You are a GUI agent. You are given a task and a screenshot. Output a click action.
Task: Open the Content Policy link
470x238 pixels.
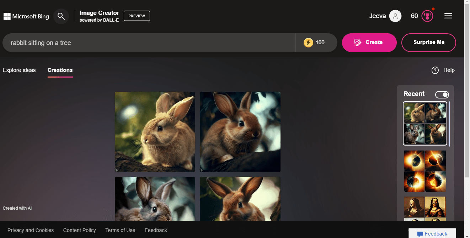pyautogui.click(x=79, y=230)
